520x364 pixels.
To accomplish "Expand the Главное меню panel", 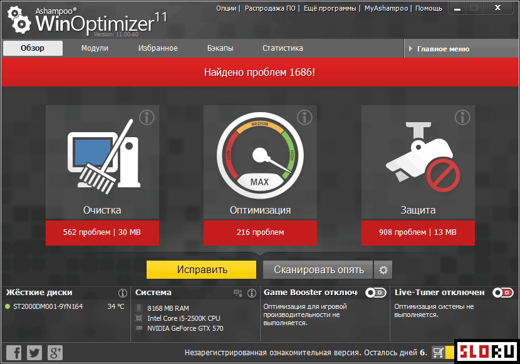I will pos(461,49).
